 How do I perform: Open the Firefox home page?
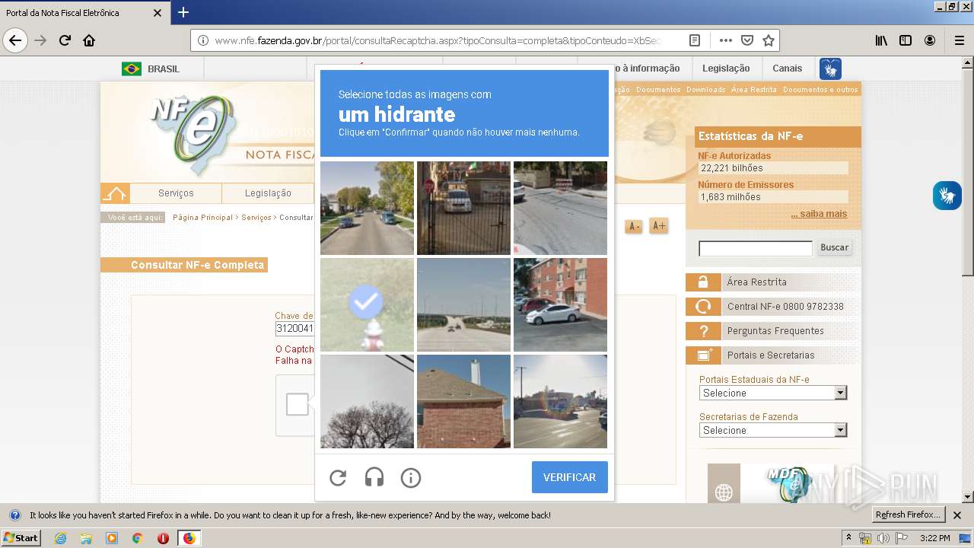(x=89, y=40)
